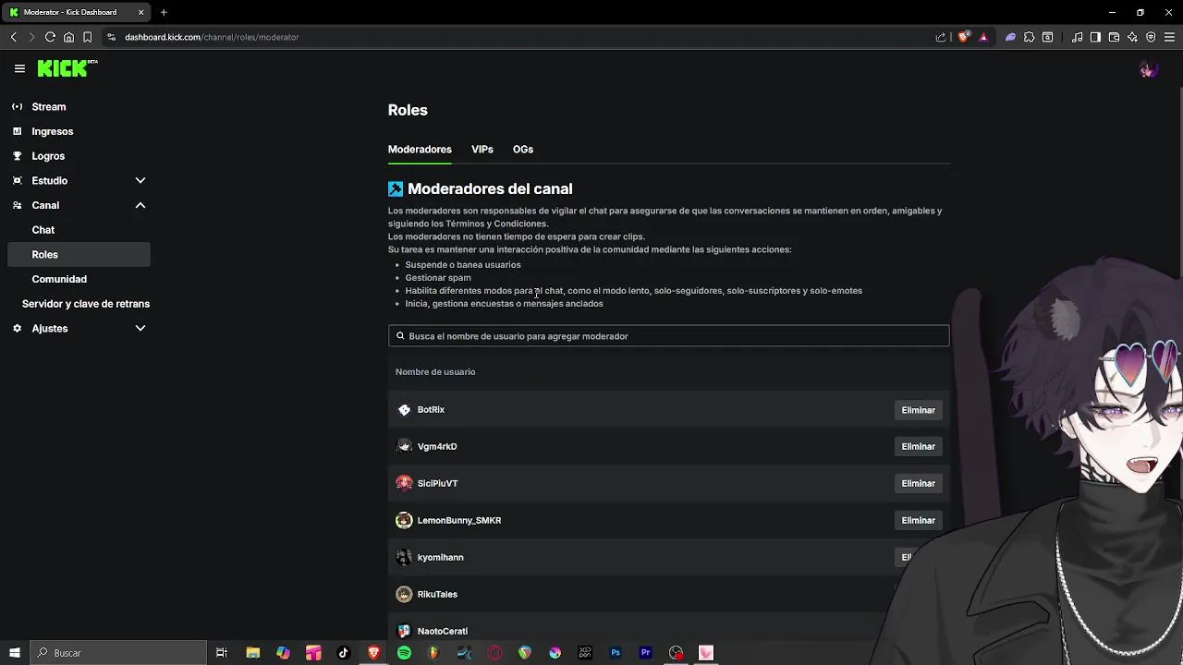Image resolution: width=1183 pixels, height=665 pixels.
Task: Open Spotify from the taskbar
Action: point(404,653)
